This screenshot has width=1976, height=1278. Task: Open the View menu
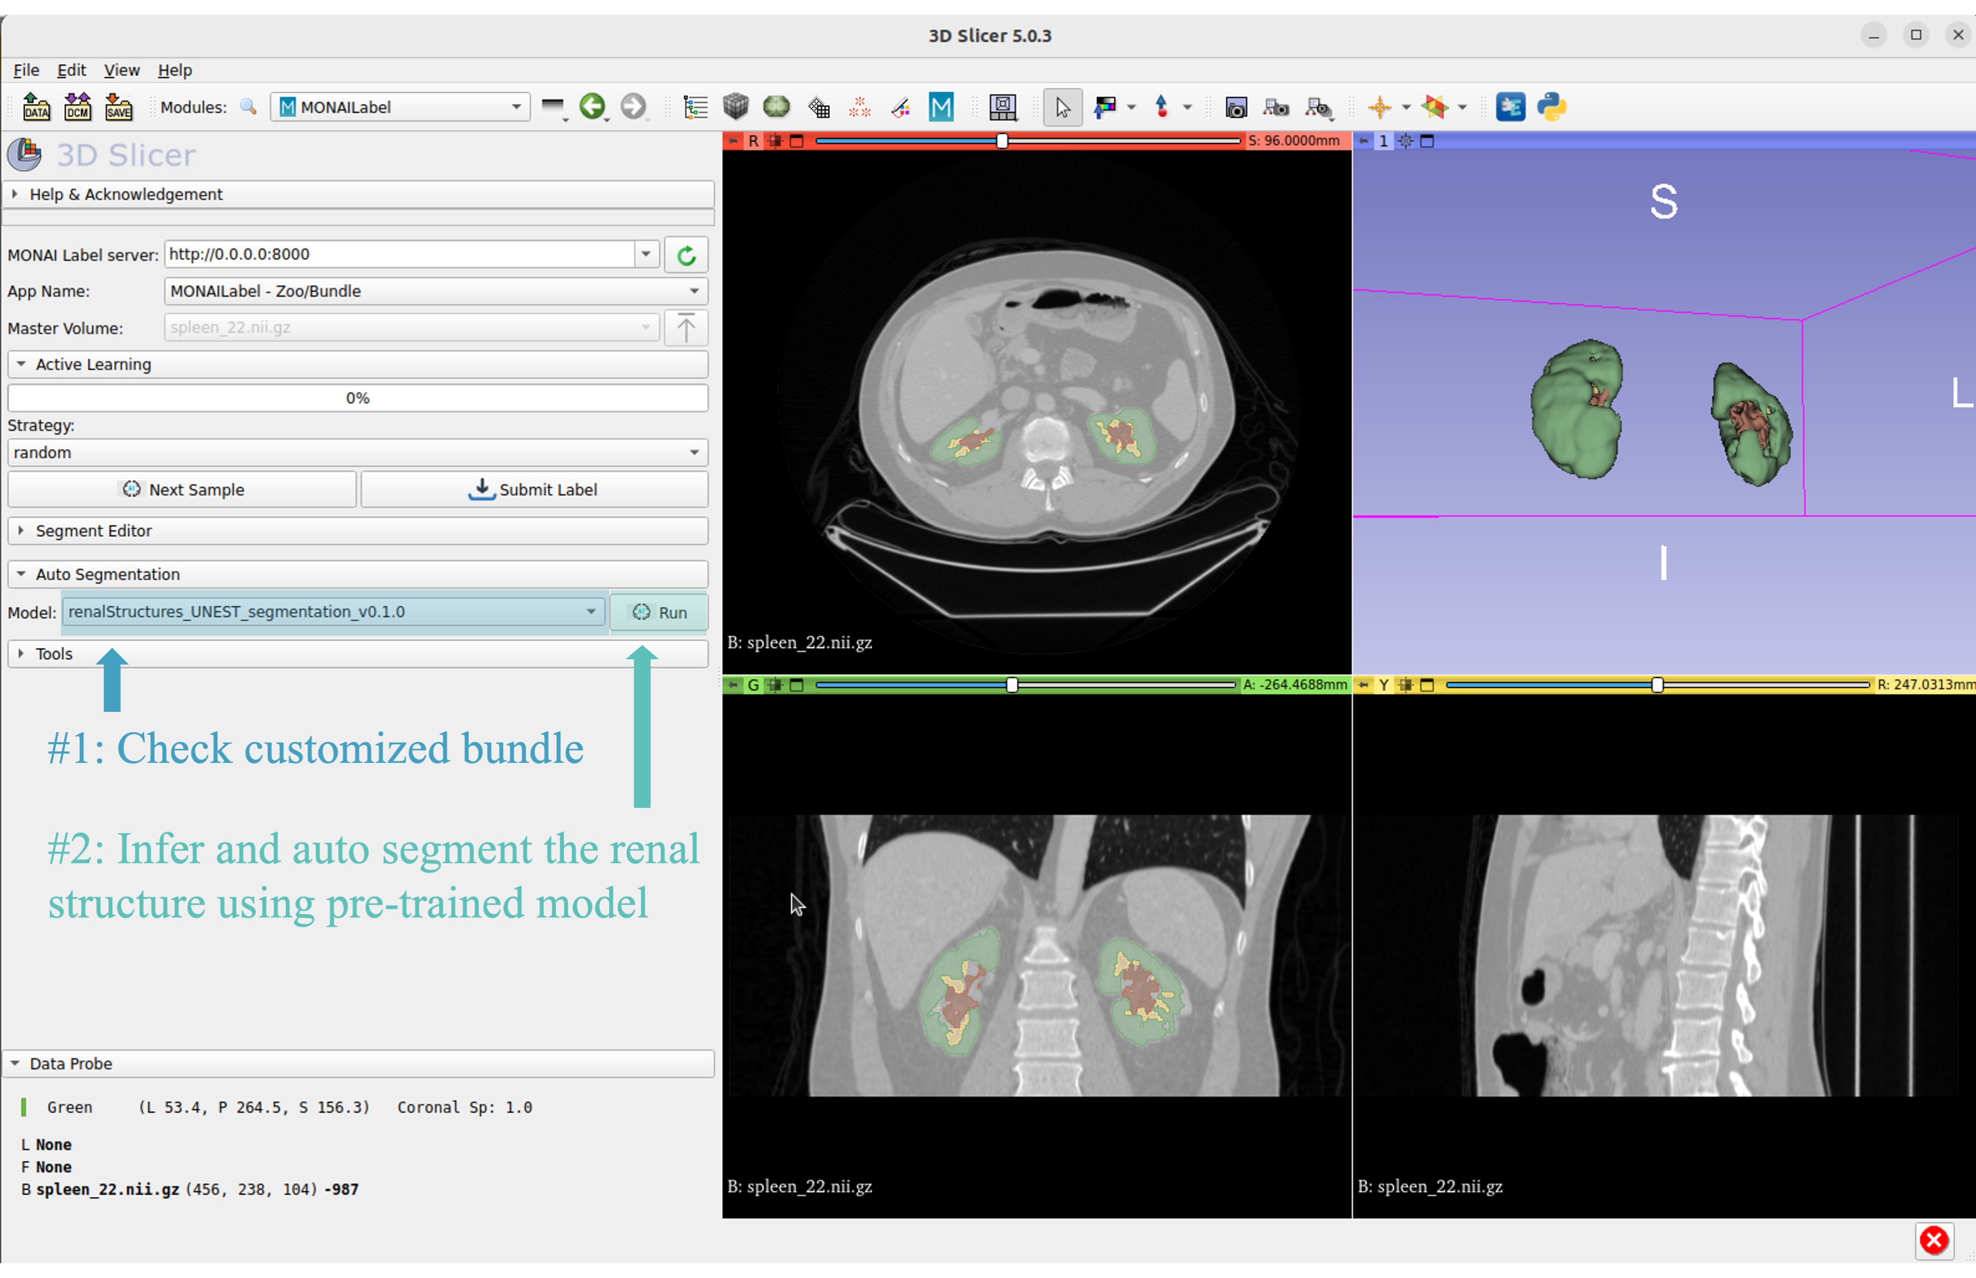[x=121, y=70]
